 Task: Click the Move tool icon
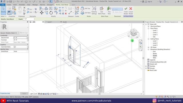click(41, 13)
